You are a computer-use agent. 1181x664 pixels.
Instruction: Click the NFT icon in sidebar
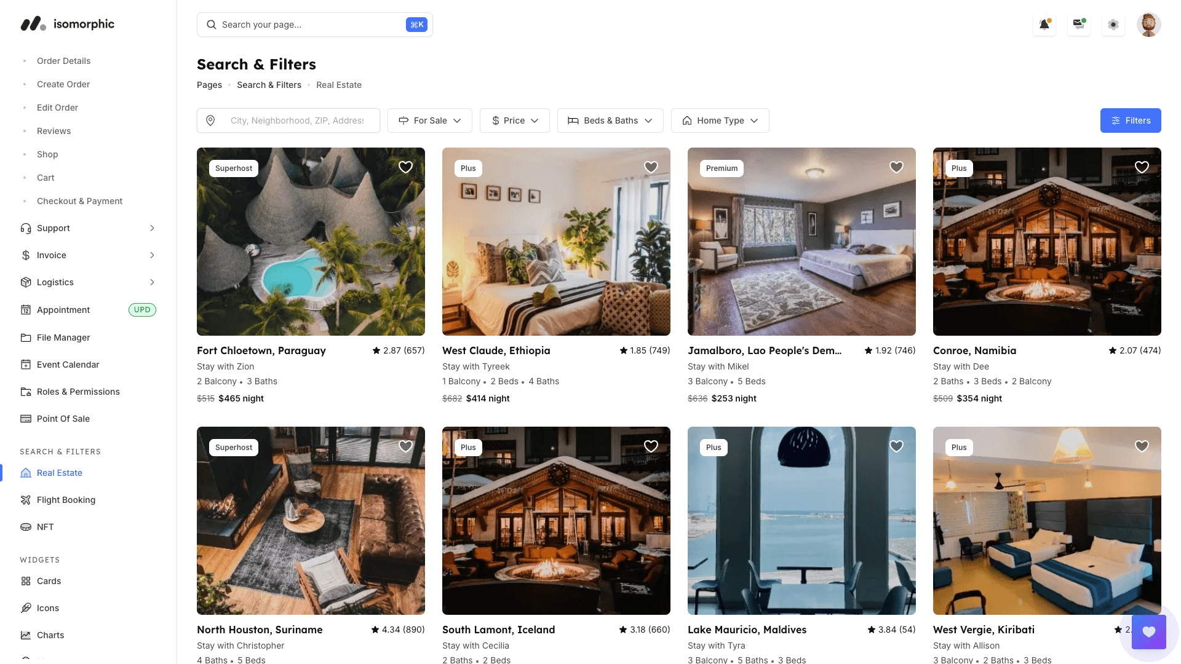[26, 527]
